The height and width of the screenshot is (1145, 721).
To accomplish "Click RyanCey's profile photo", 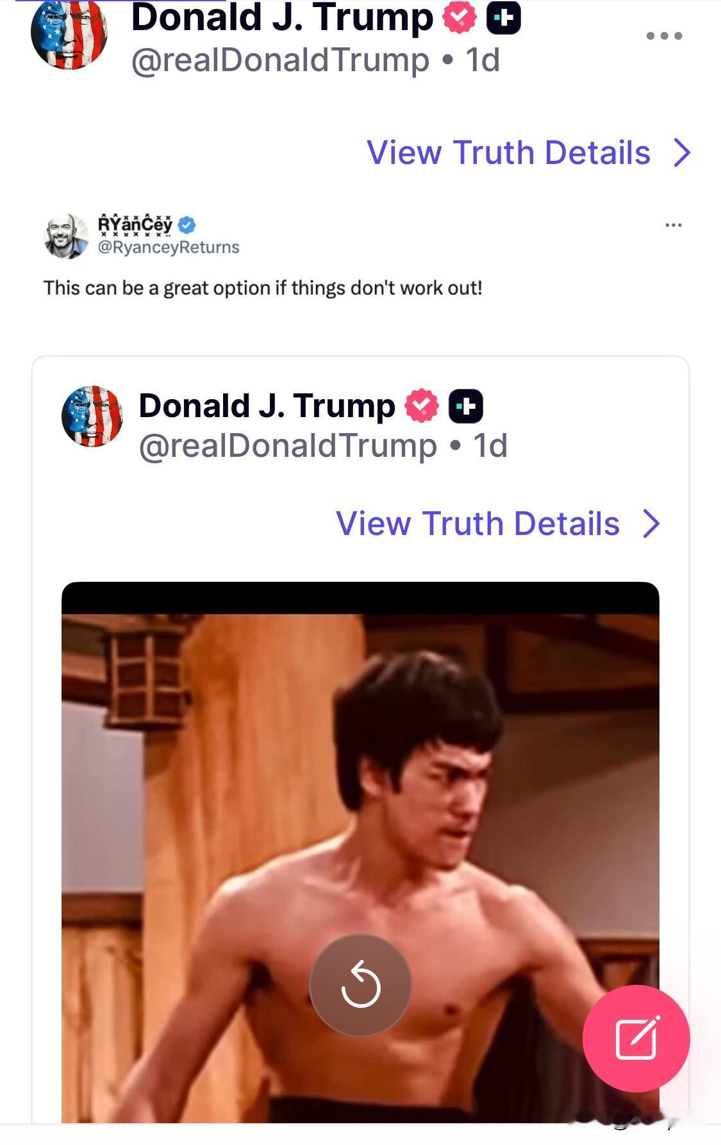I will point(66,236).
